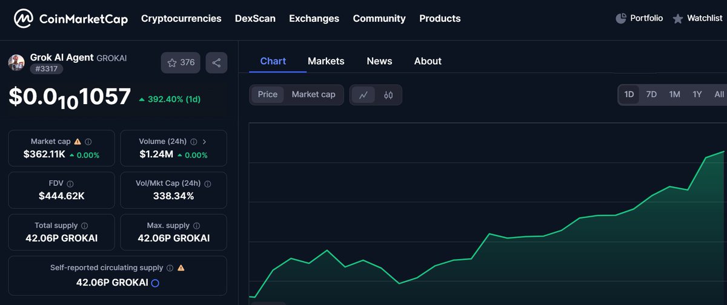Set chart range to 1Y
This screenshot has width=727, height=305.
point(697,94)
